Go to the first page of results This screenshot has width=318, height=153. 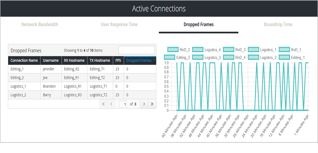(x=103, y=104)
